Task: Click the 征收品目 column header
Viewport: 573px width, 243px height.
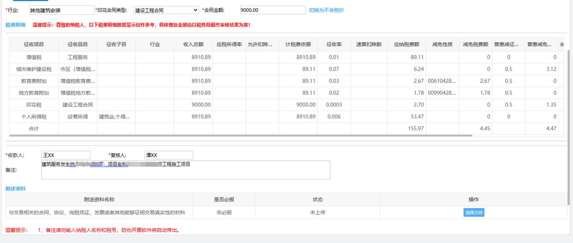Action: pyautogui.click(x=78, y=44)
